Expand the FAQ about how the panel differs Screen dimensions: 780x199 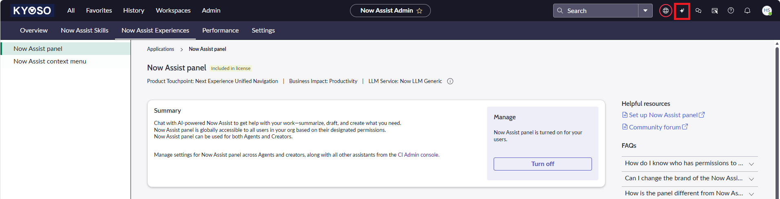690,193
